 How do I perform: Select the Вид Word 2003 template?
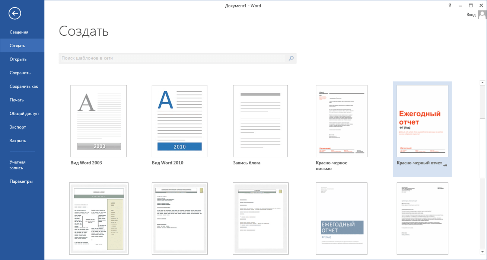coord(99,121)
